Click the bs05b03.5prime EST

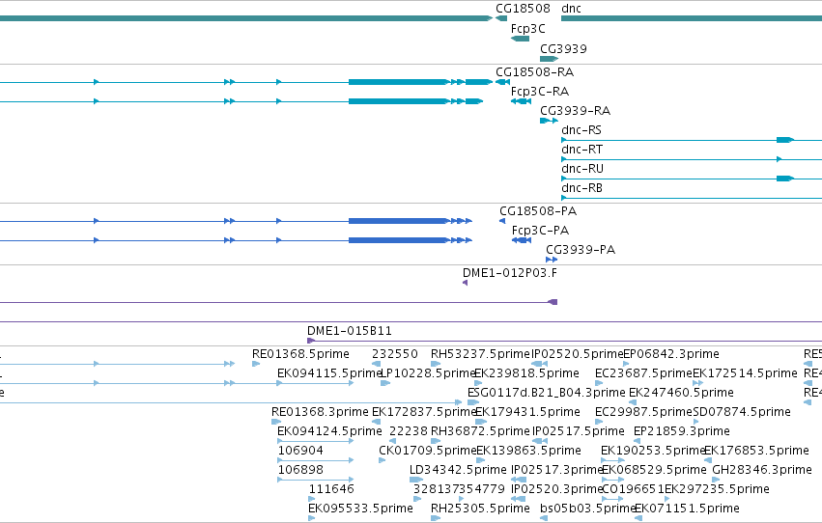coord(587,509)
